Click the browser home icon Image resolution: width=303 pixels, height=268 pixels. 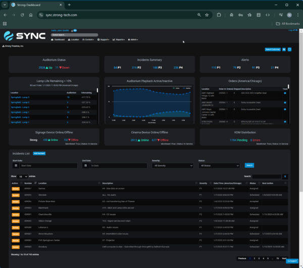[x=32, y=15]
